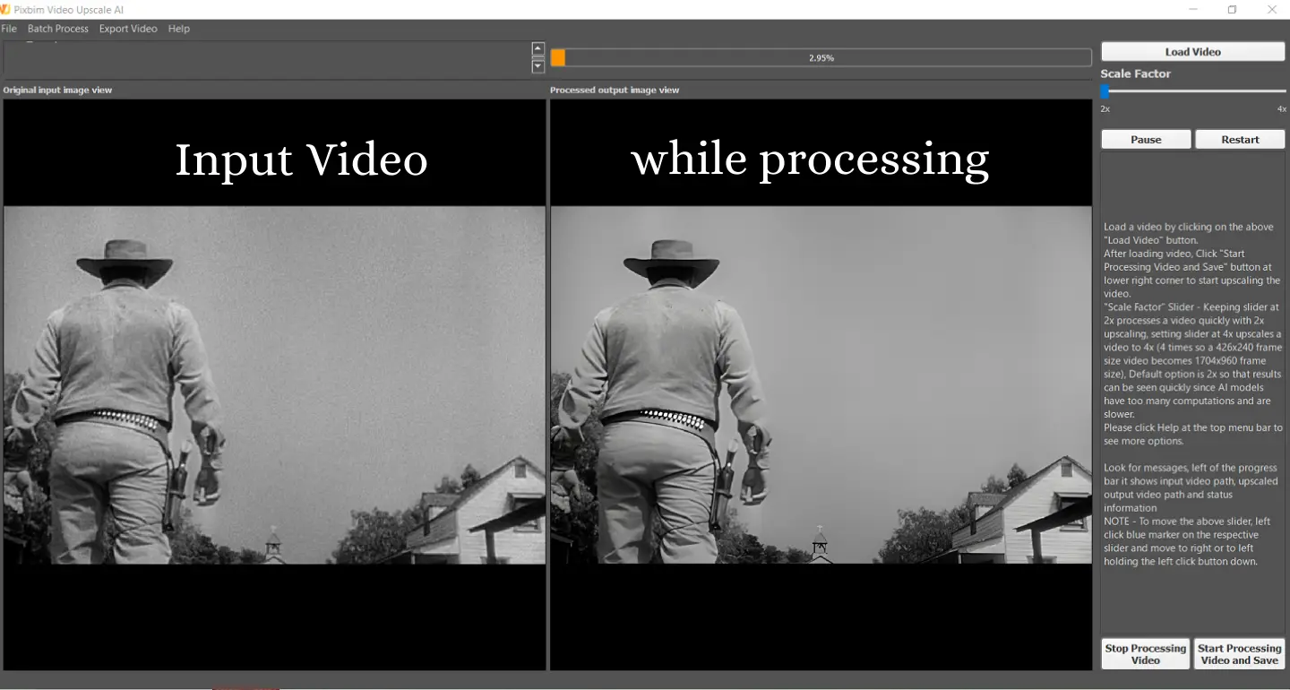Click the up arrow stepper near the progress bar
The height and width of the screenshot is (690, 1290).
pos(537,47)
